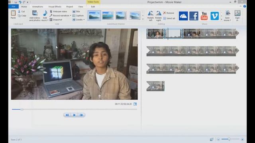Open the Video Tools Edit tab

click(x=93, y=7)
